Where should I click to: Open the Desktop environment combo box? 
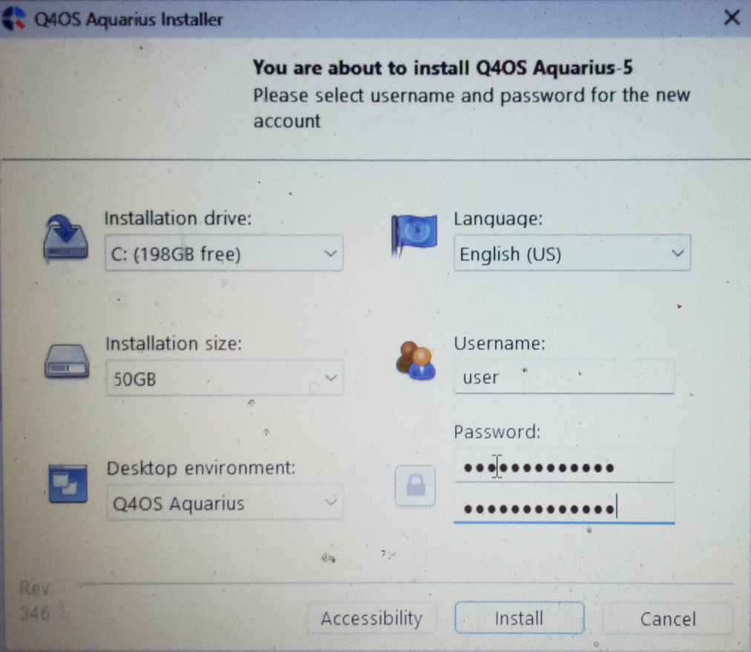pyautogui.click(x=223, y=504)
